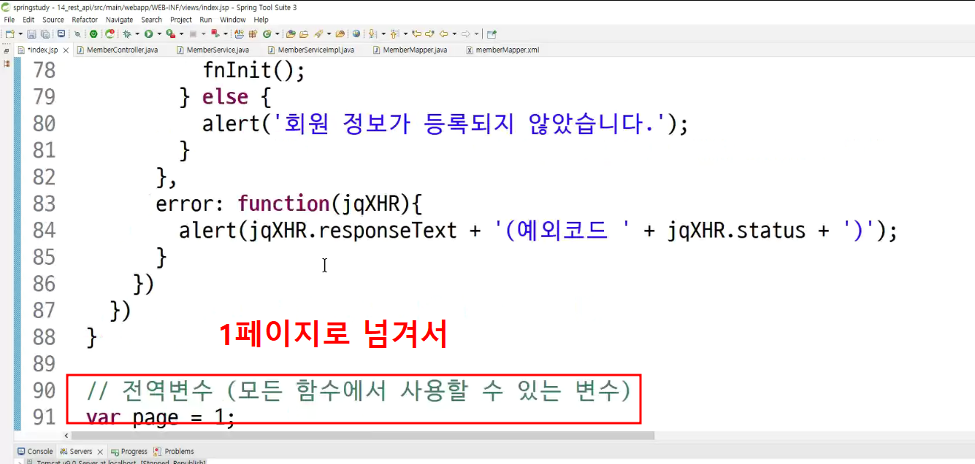This screenshot has width=975, height=464.
Task: Open the Edit menu
Action: coord(28,20)
